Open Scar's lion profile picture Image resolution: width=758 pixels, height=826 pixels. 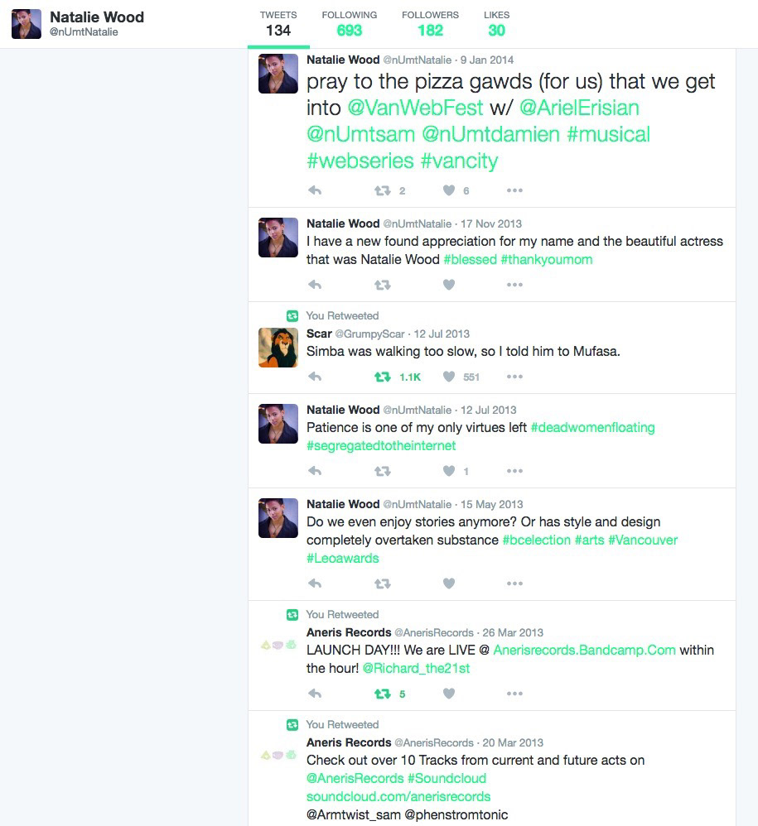pyautogui.click(x=278, y=348)
